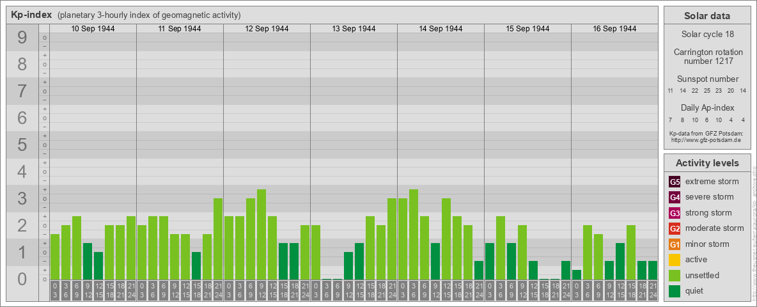Click Carrington rotation number 1217
Screen dimensions: 757x307
coord(708,56)
